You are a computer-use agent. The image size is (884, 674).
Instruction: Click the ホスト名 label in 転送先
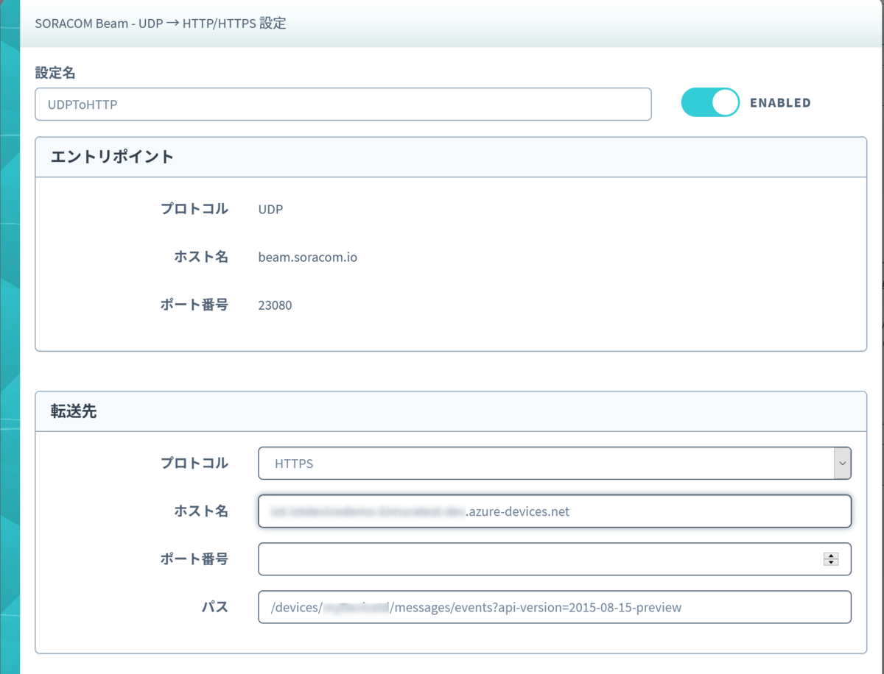tap(201, 511)
